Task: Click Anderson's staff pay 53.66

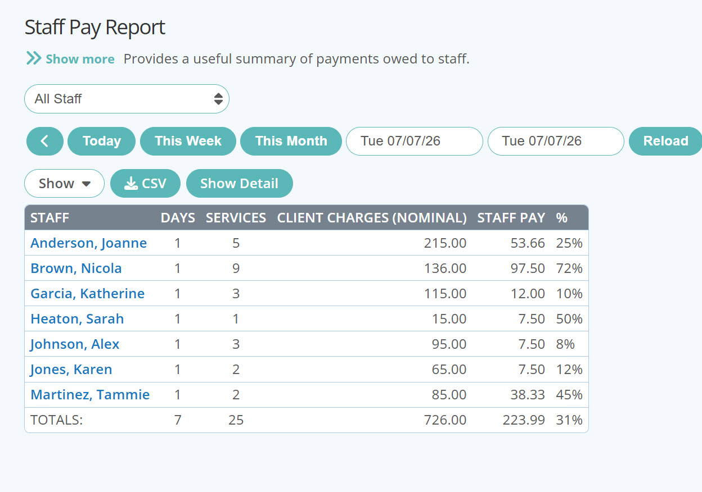Action: click(528, 243)
